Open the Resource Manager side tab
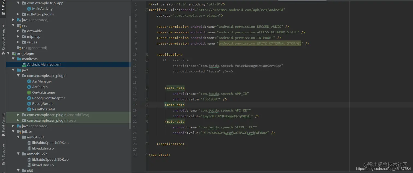 pyautogui.click(x=3, y=37)
